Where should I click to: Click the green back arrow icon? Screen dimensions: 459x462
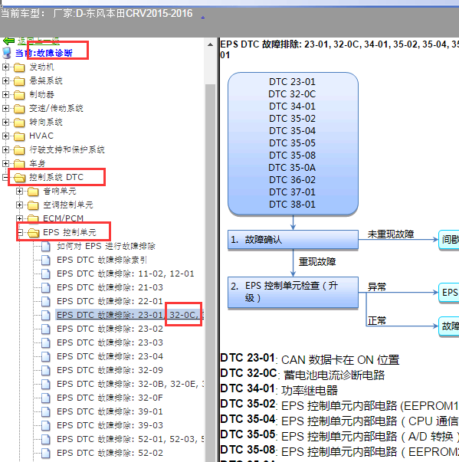coord(8,41)
